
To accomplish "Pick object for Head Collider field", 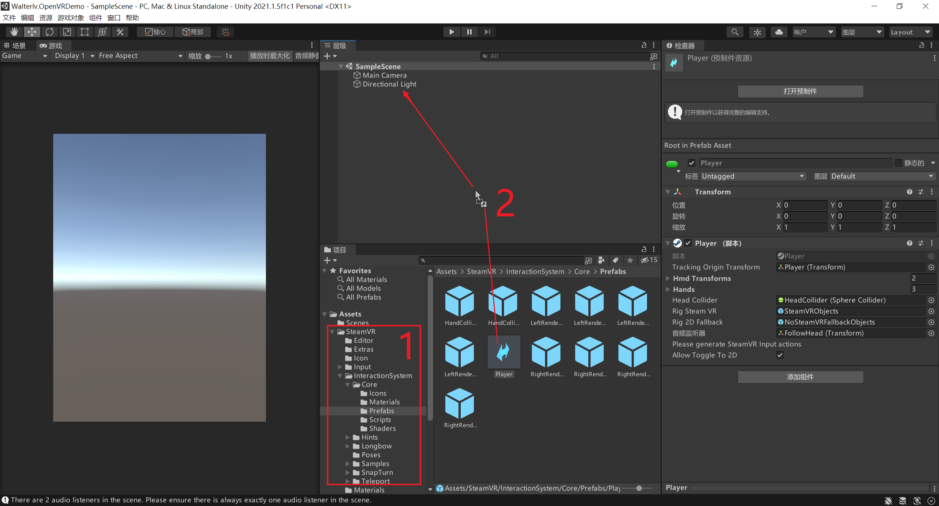I will coord(931,300).
